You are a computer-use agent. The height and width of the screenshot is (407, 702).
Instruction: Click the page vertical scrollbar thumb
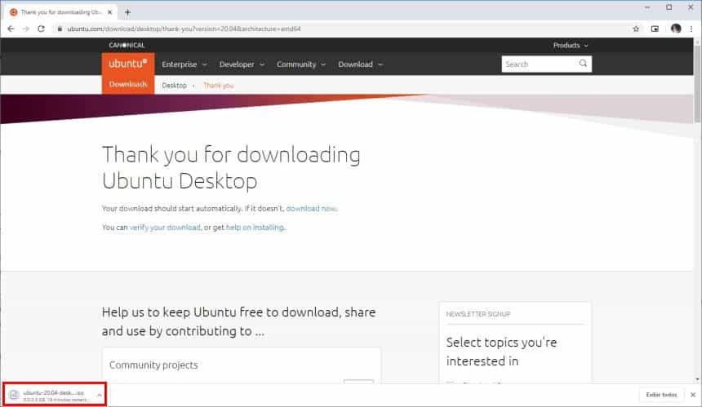pyautogui.click(x=696, y=82)
